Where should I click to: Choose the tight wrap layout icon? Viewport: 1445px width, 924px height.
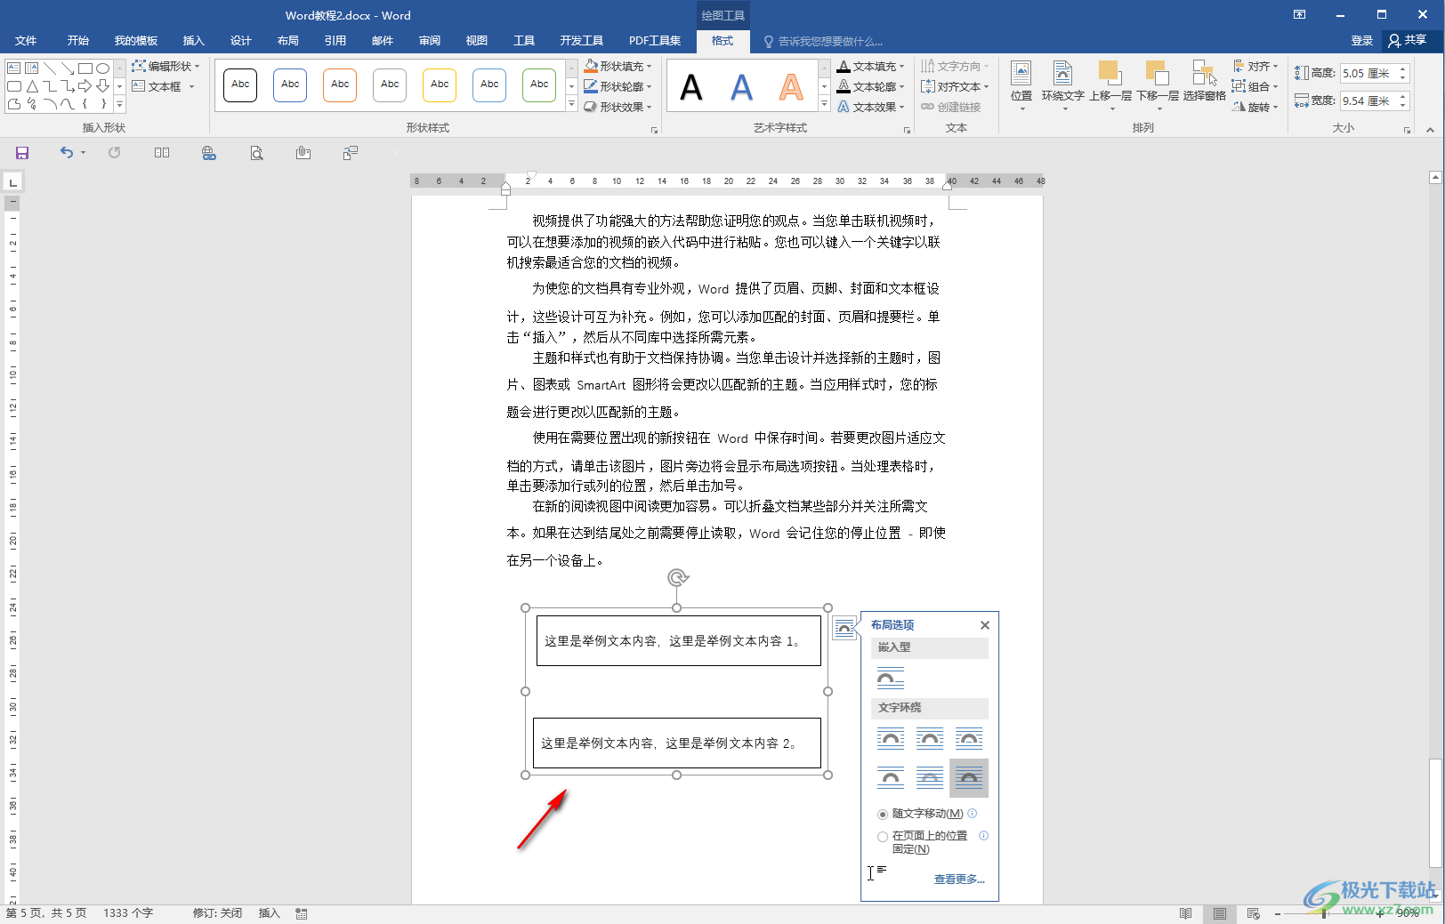click(x=930, y=739)
